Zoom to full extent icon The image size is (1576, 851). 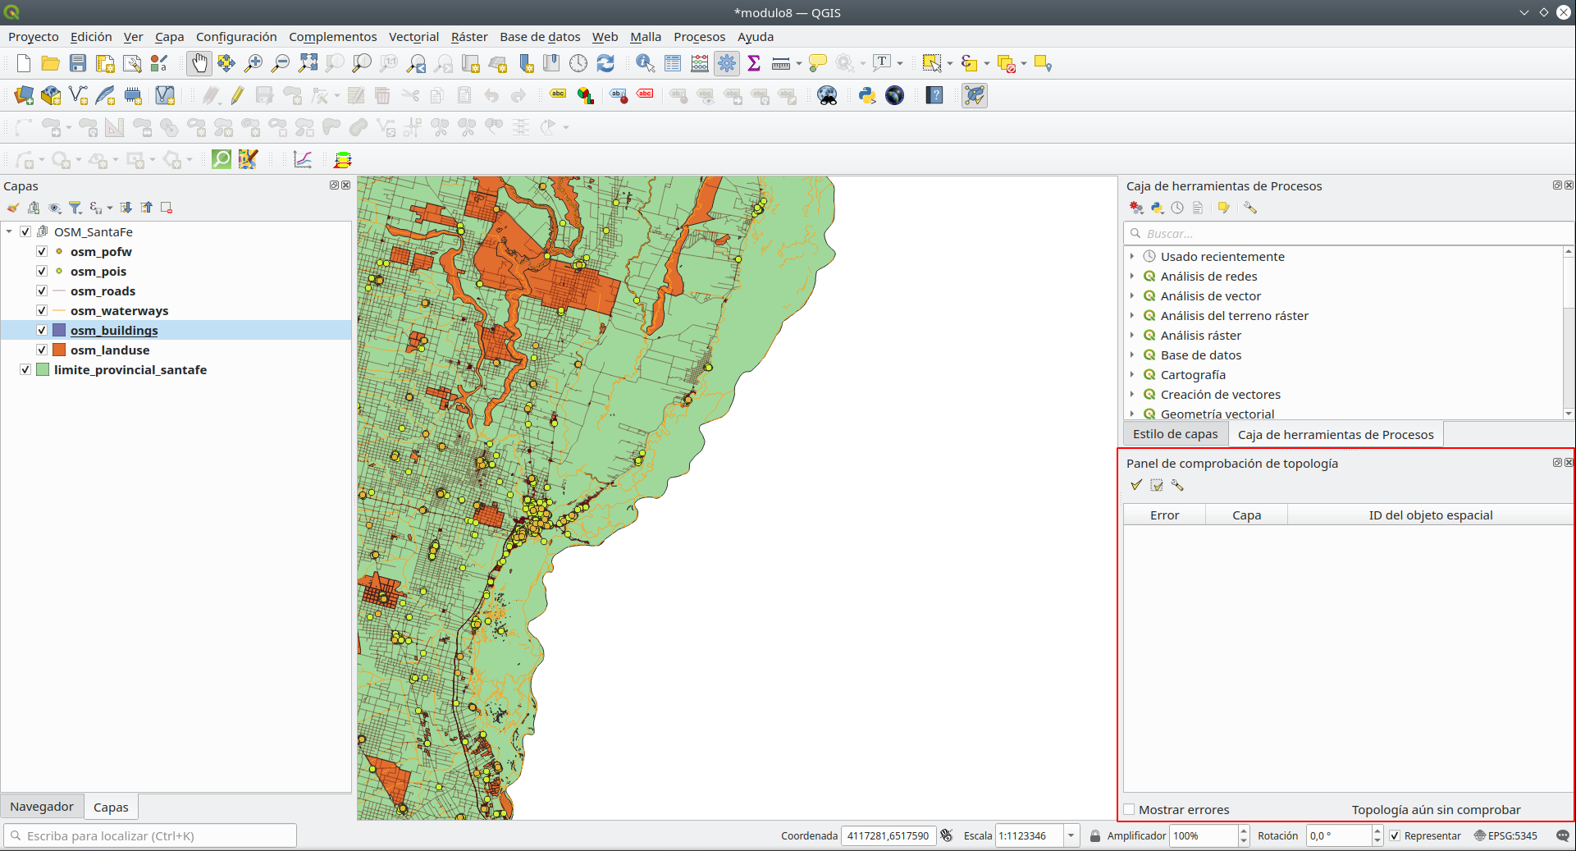[308, 63]
